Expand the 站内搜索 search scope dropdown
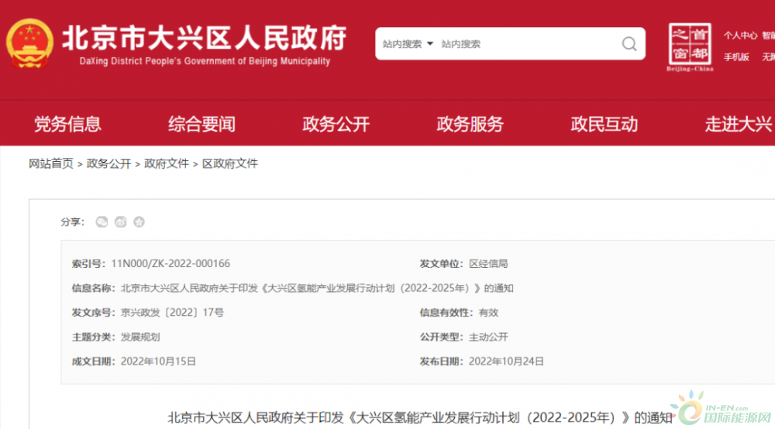This screenshot has width=775, height=429. pos(408,44)
